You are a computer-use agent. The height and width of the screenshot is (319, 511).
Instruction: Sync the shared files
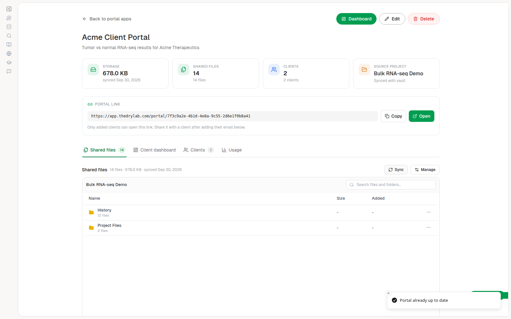coord(396,170)
